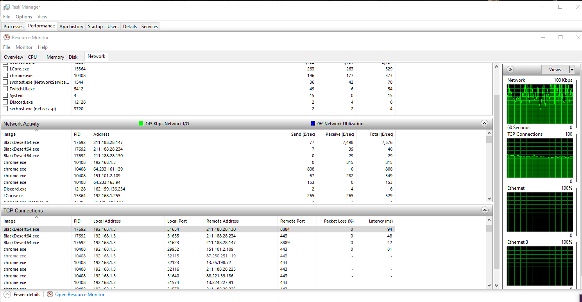Image resolution: width=582 pixels, height=302 pixels.
Task: Click the Task Manager title bar icon
Action: (7, 7)
